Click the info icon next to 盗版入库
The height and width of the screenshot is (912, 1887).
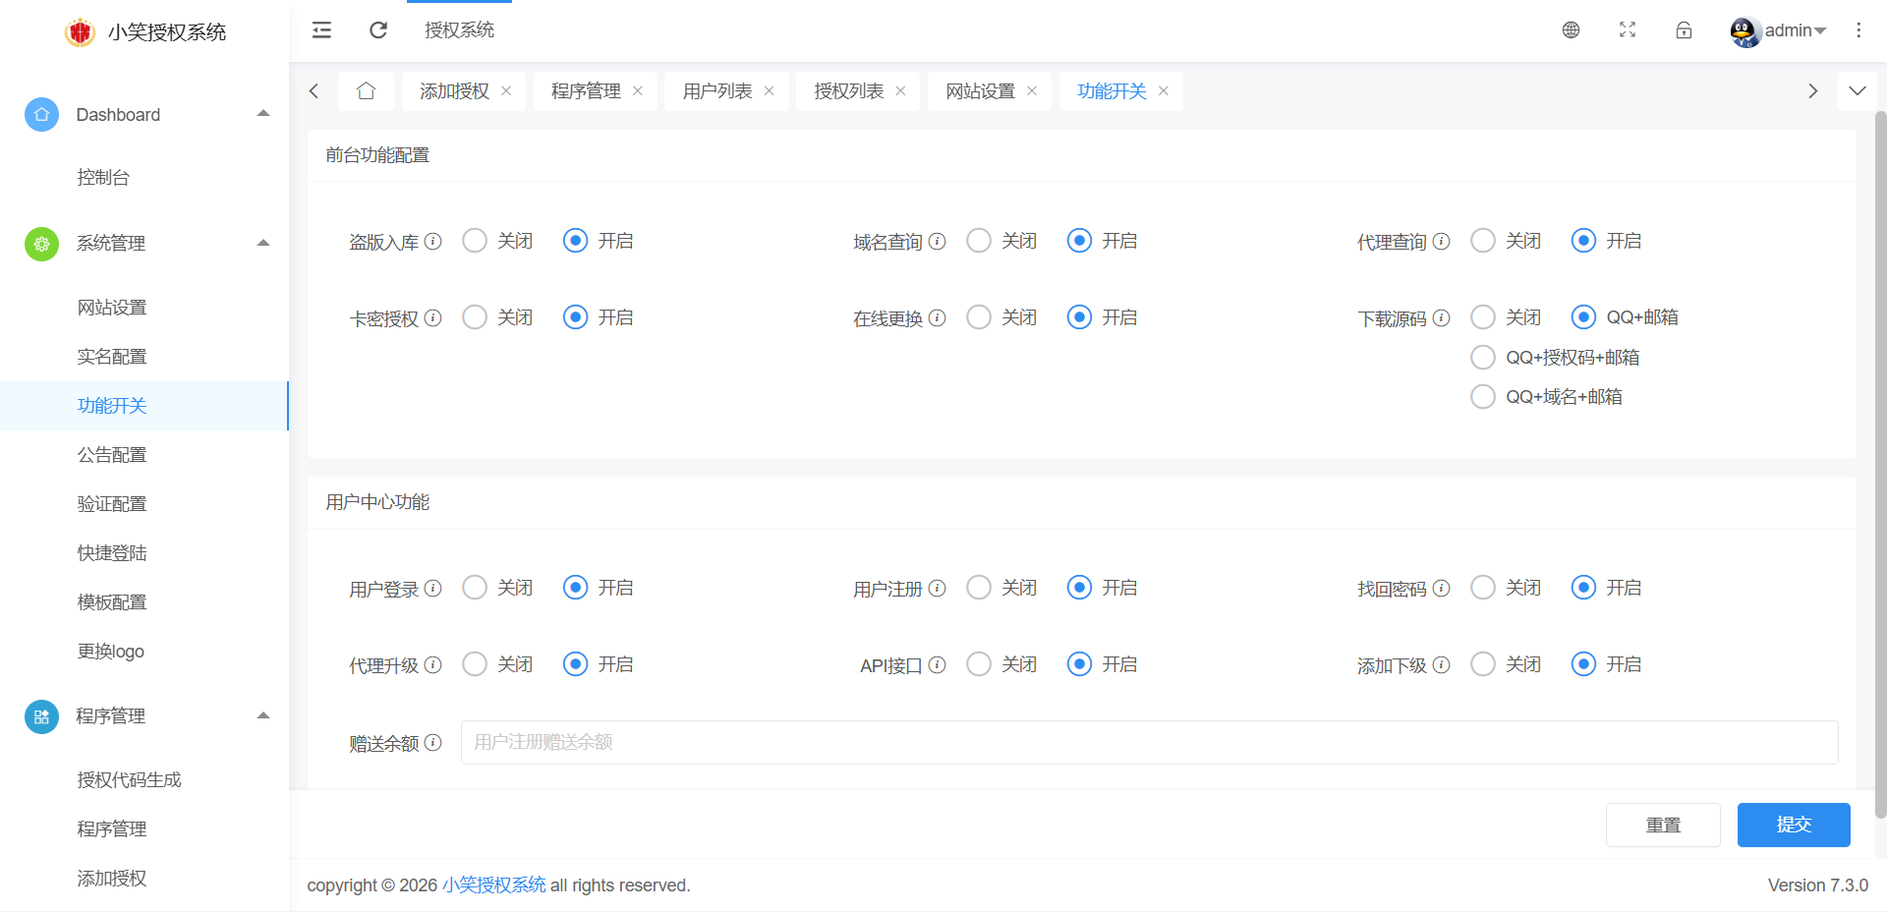click(433, 241)
